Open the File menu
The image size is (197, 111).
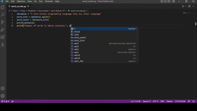click(x=7, y=1)
